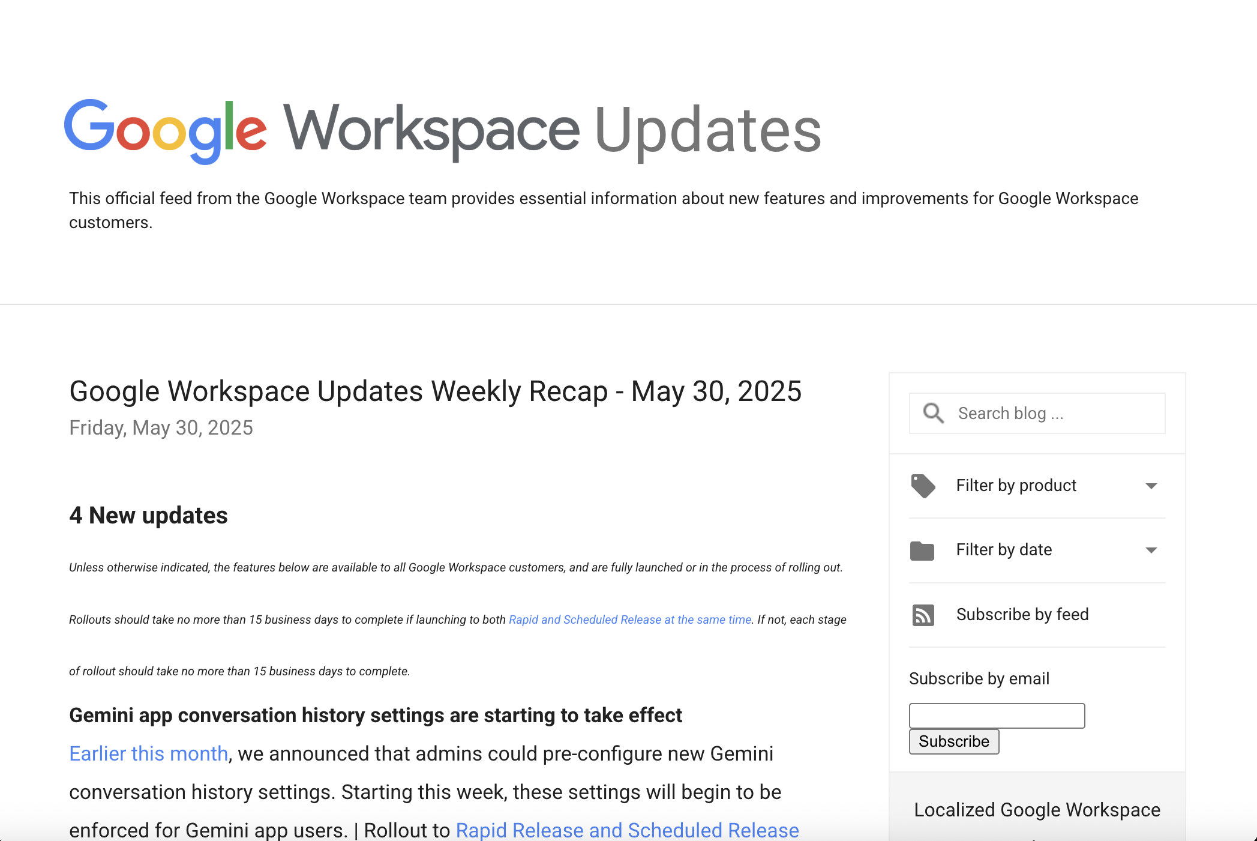Viewport: 1257px width, 841px height.
Task: Open the 'Earlier this month' link
Action: point(148,753)
